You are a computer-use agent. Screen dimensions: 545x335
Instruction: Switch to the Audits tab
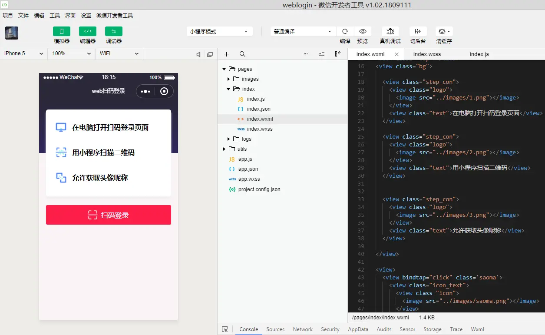[x=384, y=329]
